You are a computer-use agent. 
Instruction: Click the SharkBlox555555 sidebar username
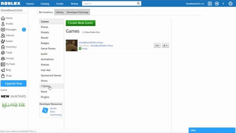pos(11,10)
